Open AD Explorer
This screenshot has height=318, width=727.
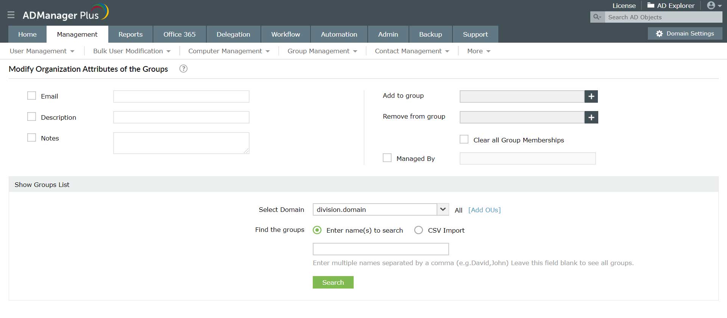(x=671, y=6)
